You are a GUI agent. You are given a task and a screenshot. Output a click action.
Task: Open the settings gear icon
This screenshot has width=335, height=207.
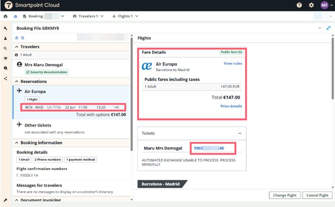tap(312, 5)
